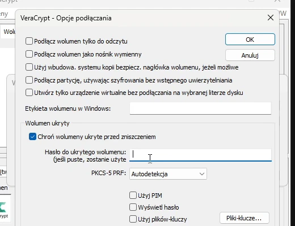Check 'Podłącz wolumen jako nośnik wymienny'
The image size is (295, 226).
pyautogui.click(x=29, y=54)
